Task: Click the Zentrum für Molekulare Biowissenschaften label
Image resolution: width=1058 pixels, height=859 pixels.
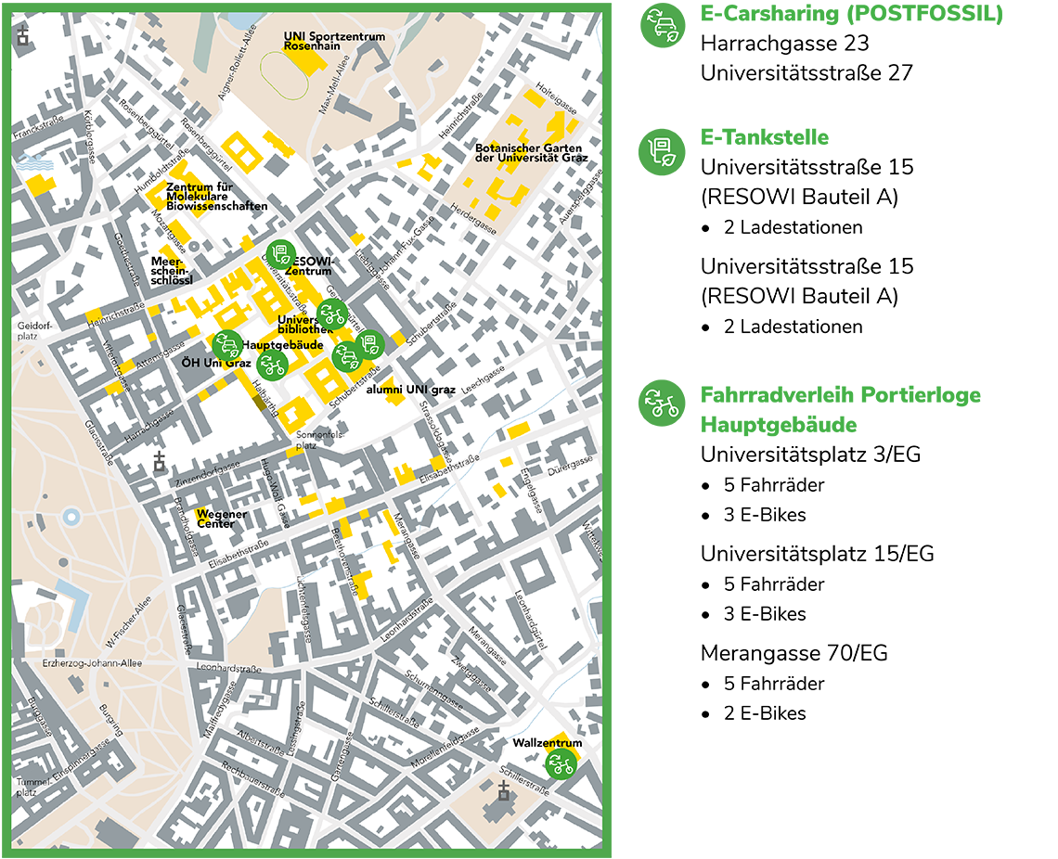Action: [216, 197]
